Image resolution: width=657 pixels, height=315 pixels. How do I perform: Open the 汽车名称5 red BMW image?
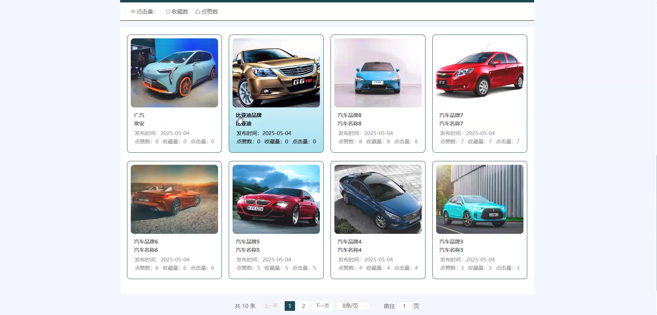[x=276, y=199]
